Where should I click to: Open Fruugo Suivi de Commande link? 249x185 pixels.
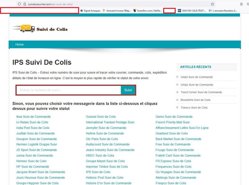coord(175,150)
